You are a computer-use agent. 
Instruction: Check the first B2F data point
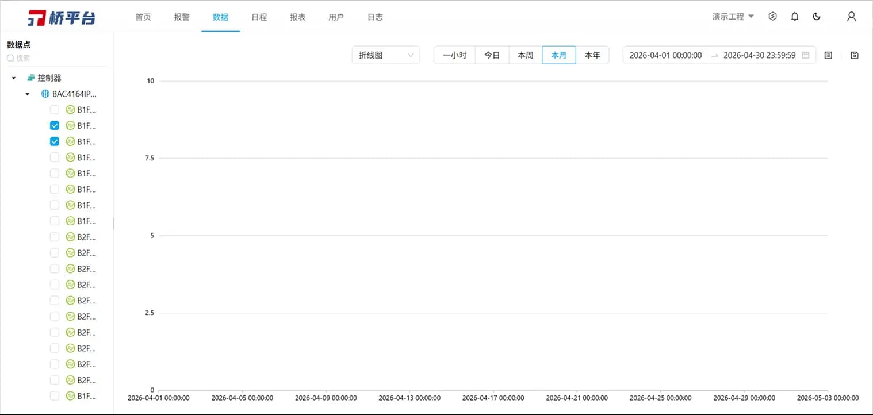coord(55,237)
